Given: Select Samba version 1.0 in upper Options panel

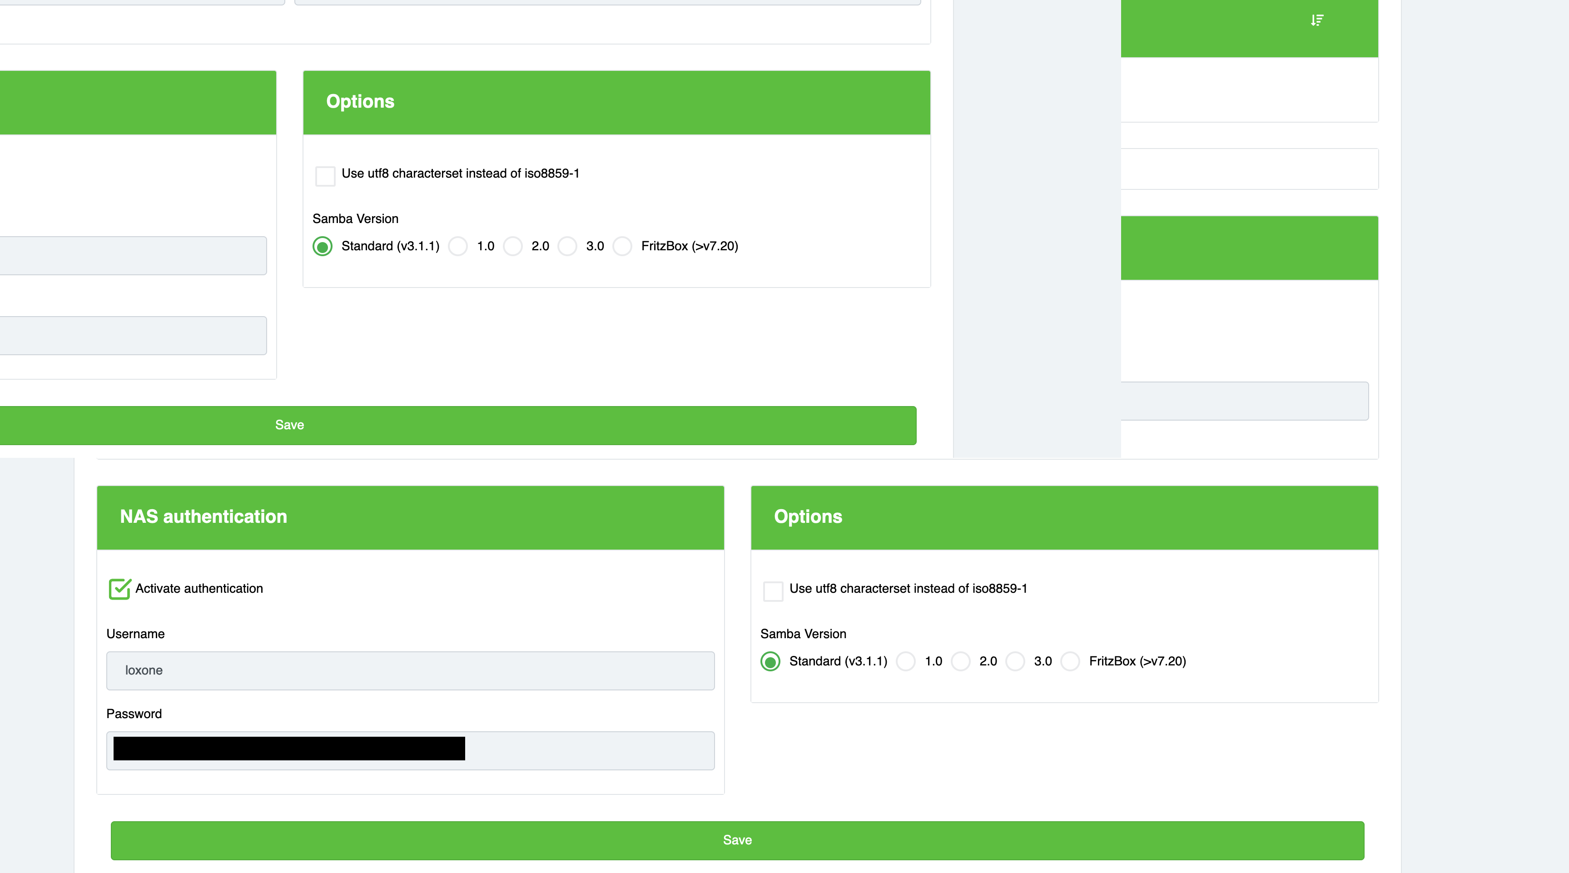Looking at the screenshot, I should coord(458,247).
